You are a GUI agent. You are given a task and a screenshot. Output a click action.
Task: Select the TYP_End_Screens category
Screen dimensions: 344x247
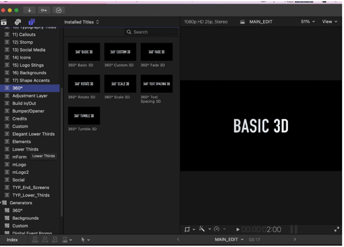[x=30, y=188]
